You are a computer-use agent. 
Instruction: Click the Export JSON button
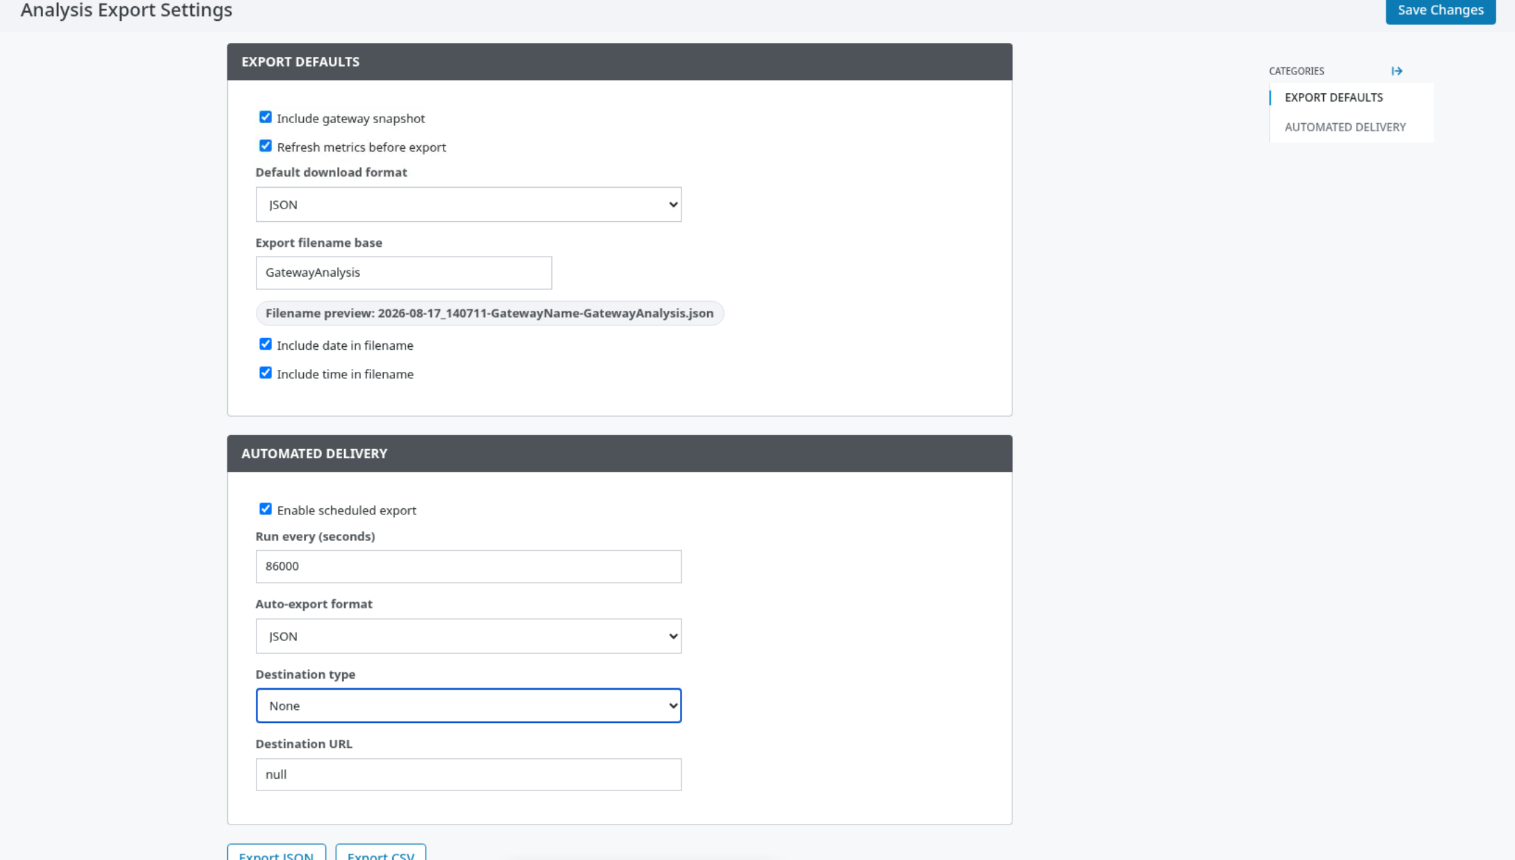(x=276, y=853)
